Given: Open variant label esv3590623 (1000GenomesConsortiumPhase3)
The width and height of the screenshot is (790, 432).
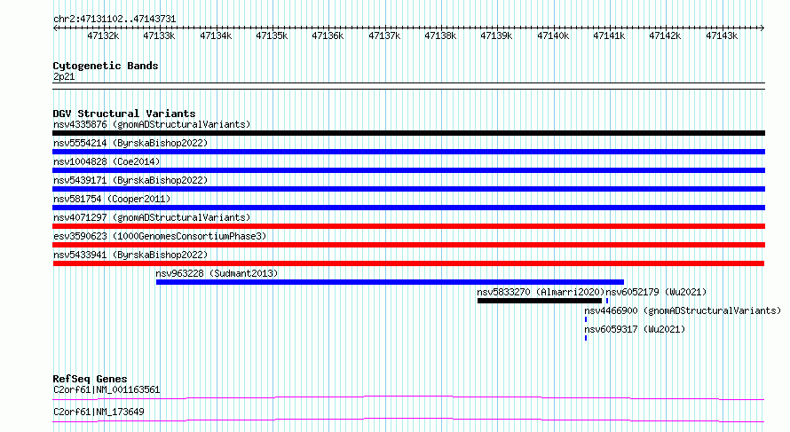Looking at the screenshot, I should click(x=160, y=236).
